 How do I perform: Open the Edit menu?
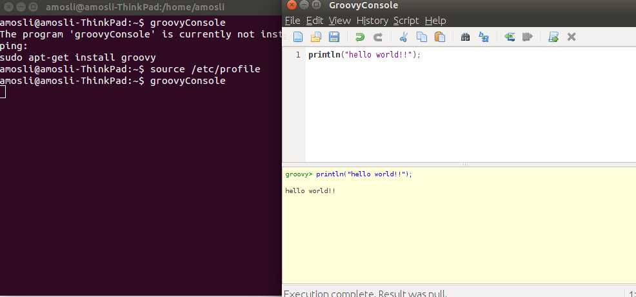pos(314,21)
